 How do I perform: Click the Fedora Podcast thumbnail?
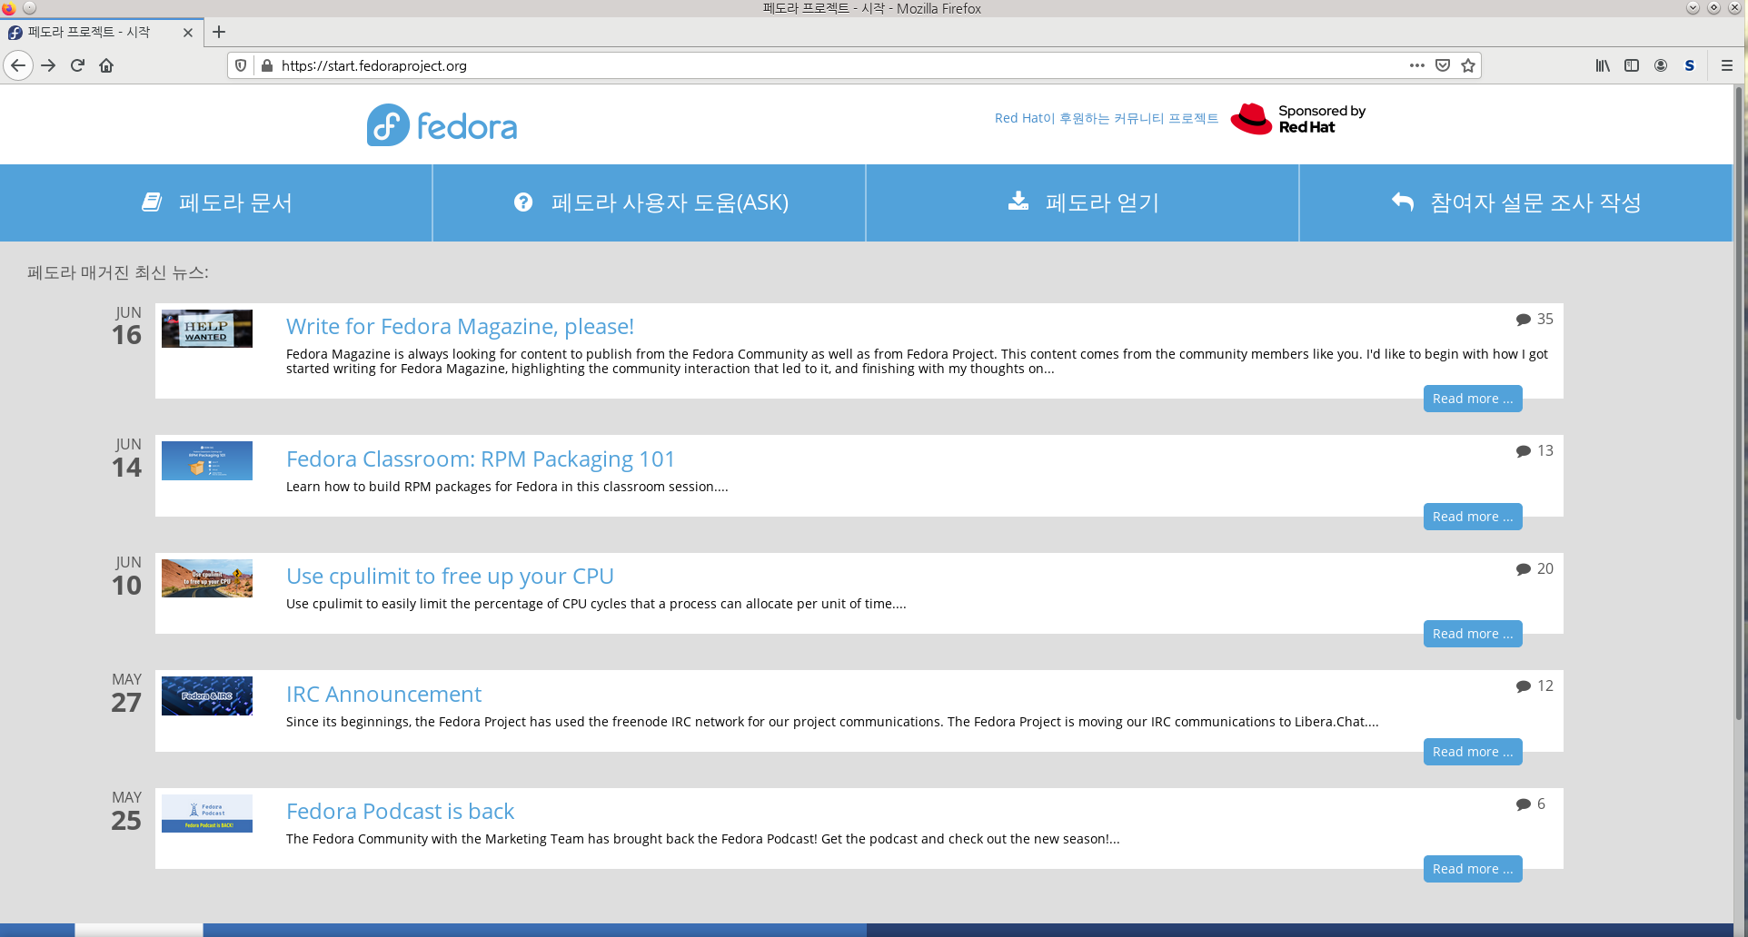[207, 814]
